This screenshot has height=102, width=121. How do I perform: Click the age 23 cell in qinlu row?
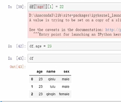click(41, 79)
